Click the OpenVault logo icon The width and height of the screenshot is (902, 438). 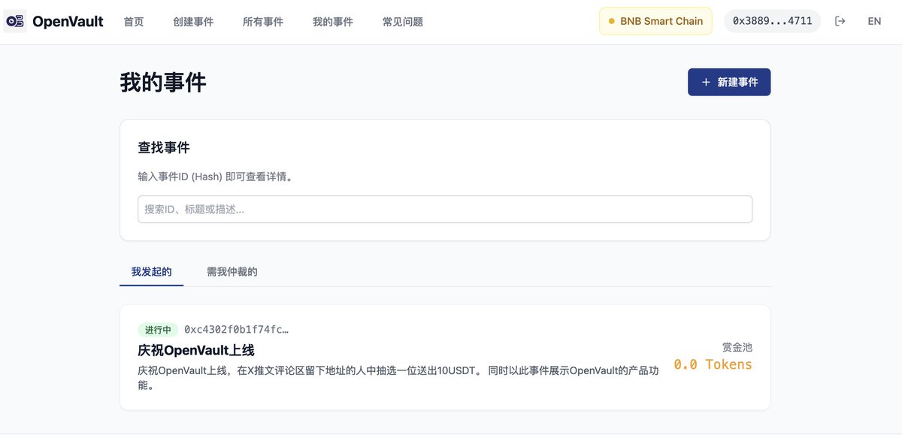point(15,22)
